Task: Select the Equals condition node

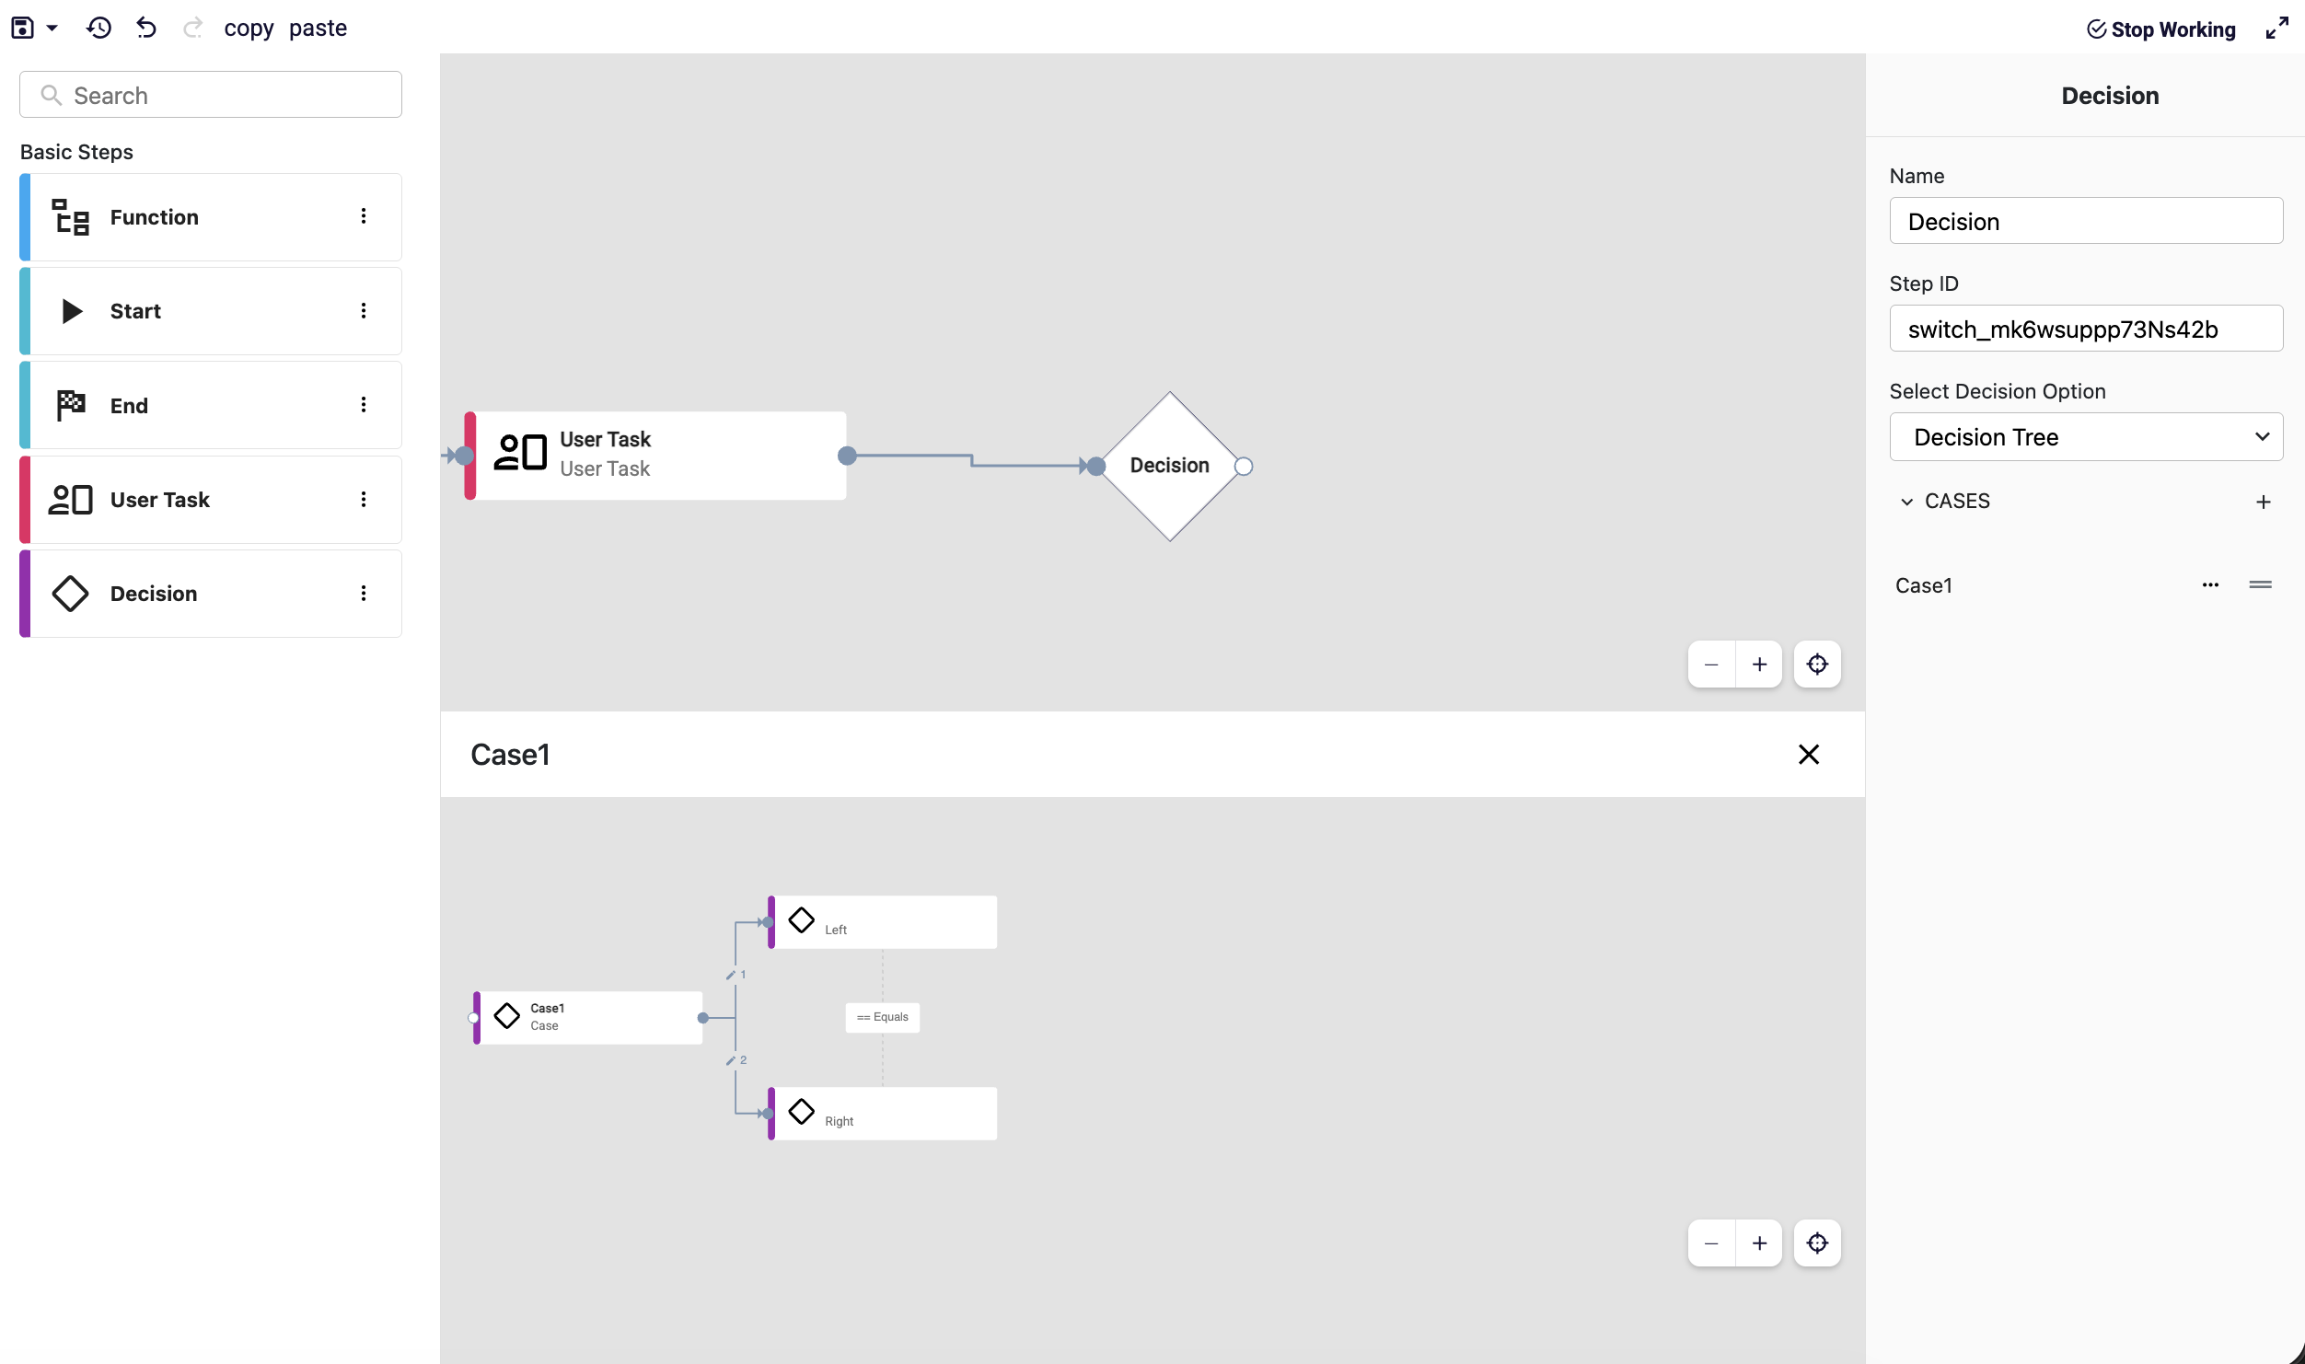Action: 882,1017
